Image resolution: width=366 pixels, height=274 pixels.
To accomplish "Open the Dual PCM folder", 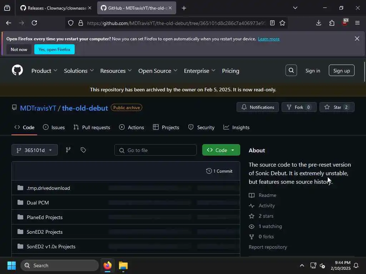I will pos(38,203).
